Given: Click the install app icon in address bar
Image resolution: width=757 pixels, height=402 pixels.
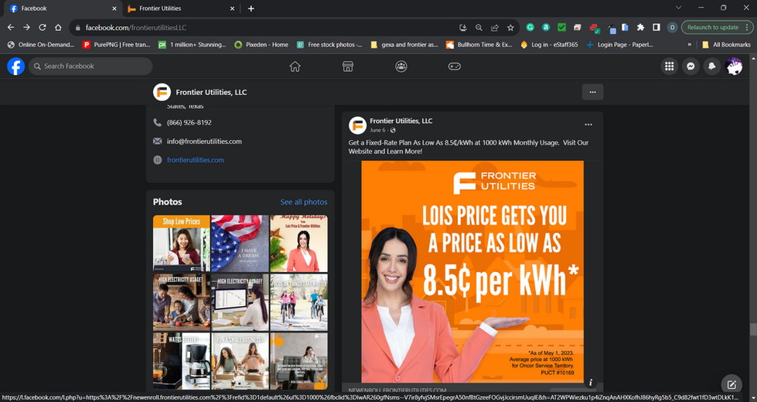Looking at the screenshot, I should [x=463, y=28].
